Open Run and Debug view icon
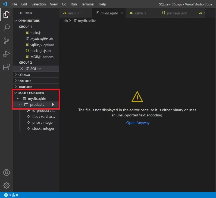 (6, 54)
